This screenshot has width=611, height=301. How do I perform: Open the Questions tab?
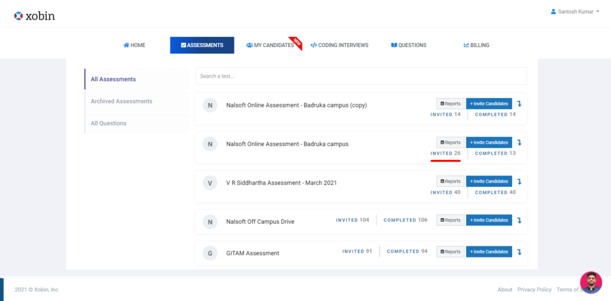[x=409, y=45]
